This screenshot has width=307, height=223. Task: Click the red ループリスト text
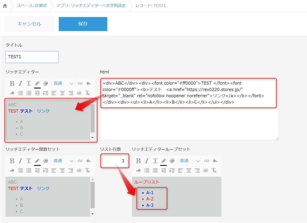[x=147, y=182]
